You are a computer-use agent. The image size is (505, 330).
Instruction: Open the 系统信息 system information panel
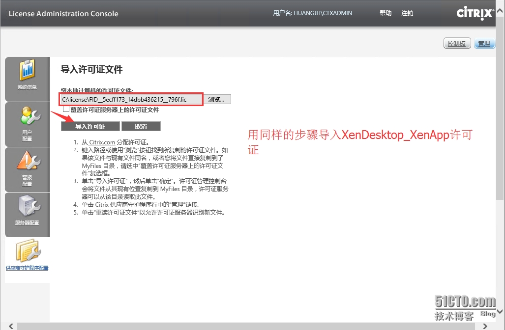coord(27,79)
